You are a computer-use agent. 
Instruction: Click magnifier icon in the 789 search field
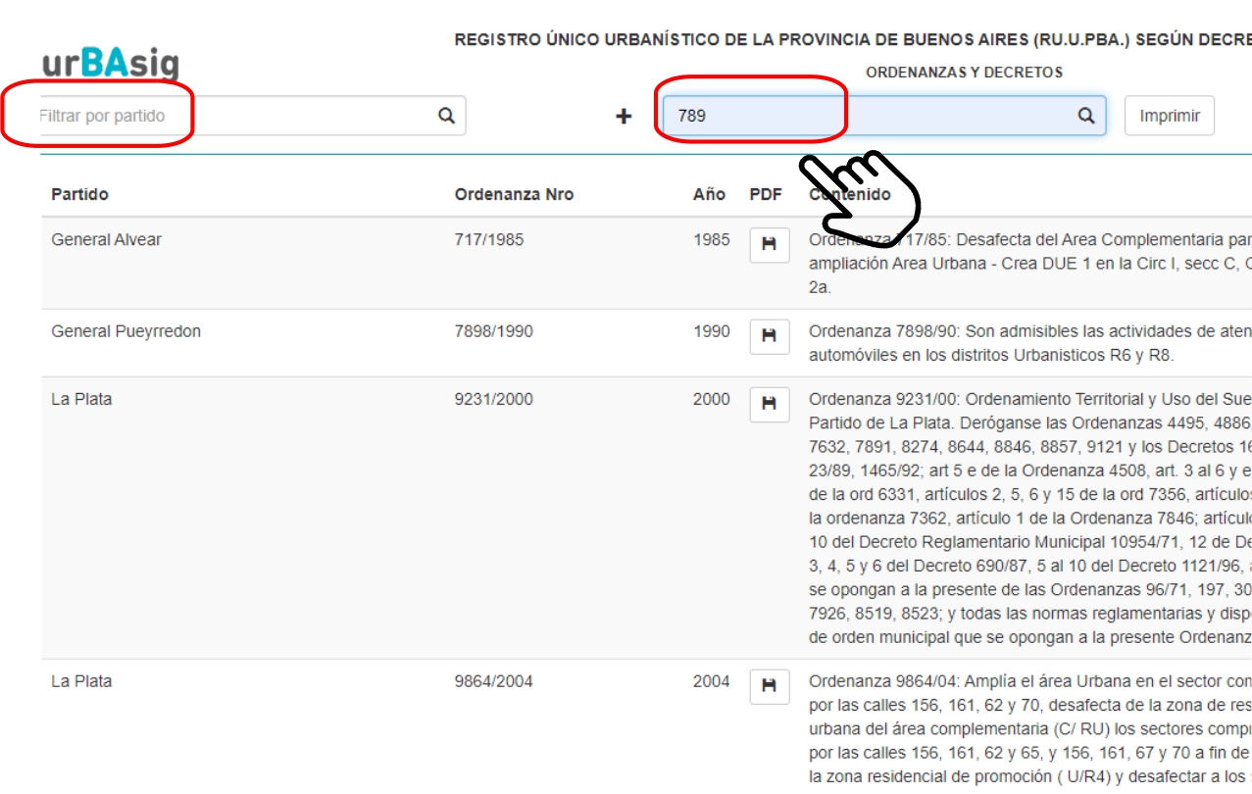coord(1086,116)
